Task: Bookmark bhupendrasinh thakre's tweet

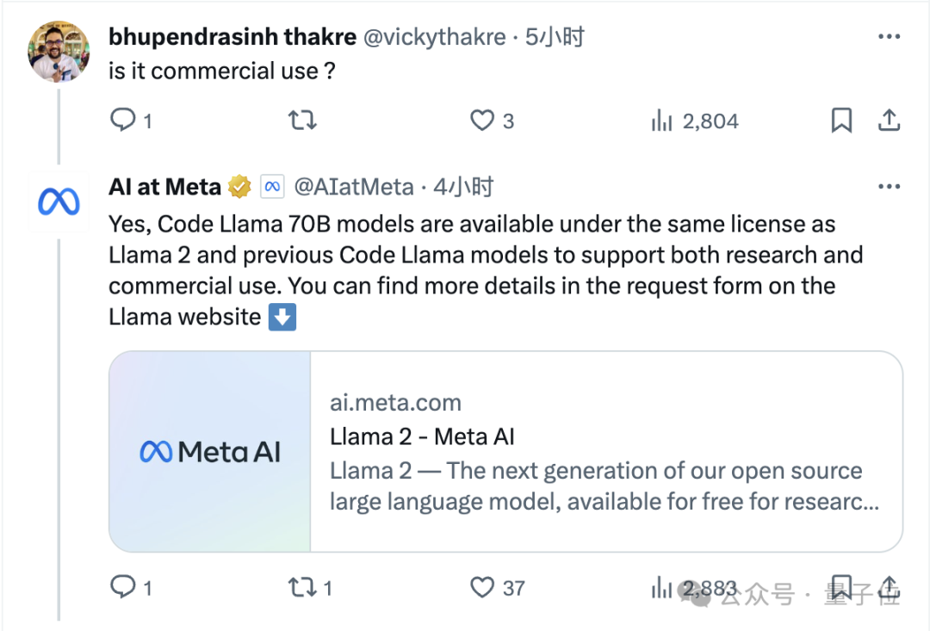Action: click(841, 121)
